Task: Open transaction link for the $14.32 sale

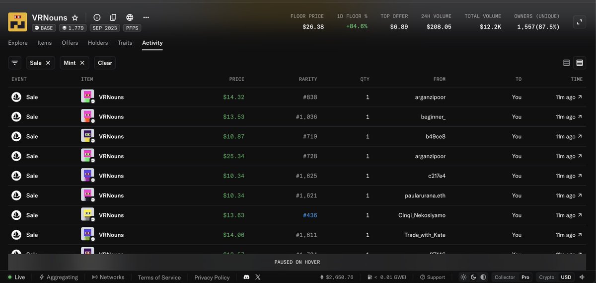Action: click(x=580, y=97)
